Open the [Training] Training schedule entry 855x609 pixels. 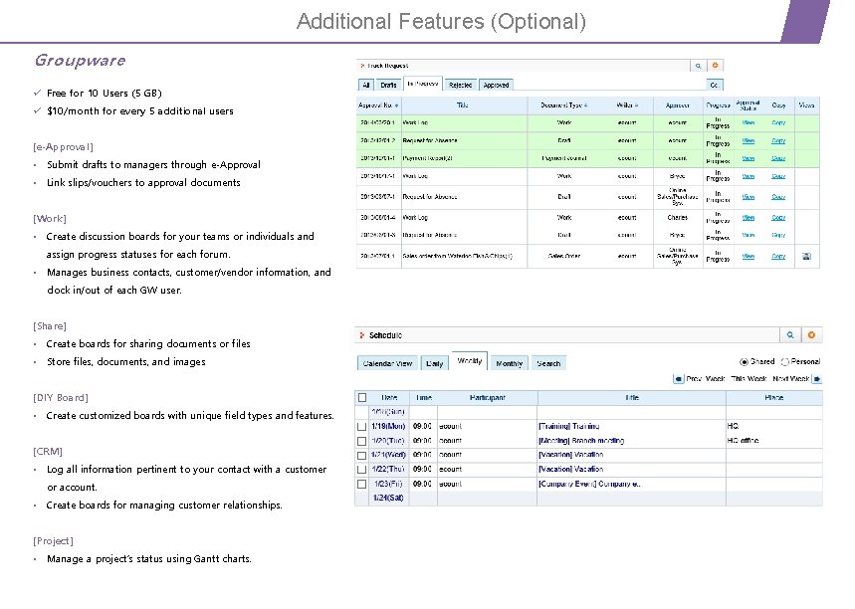click(568, 426)
